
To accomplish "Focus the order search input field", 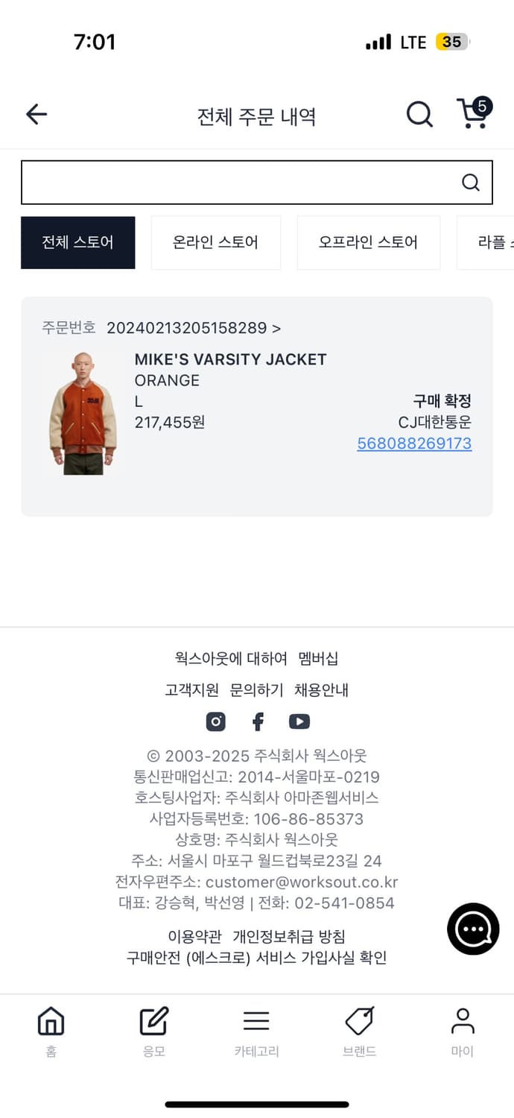I will [238, 183].
